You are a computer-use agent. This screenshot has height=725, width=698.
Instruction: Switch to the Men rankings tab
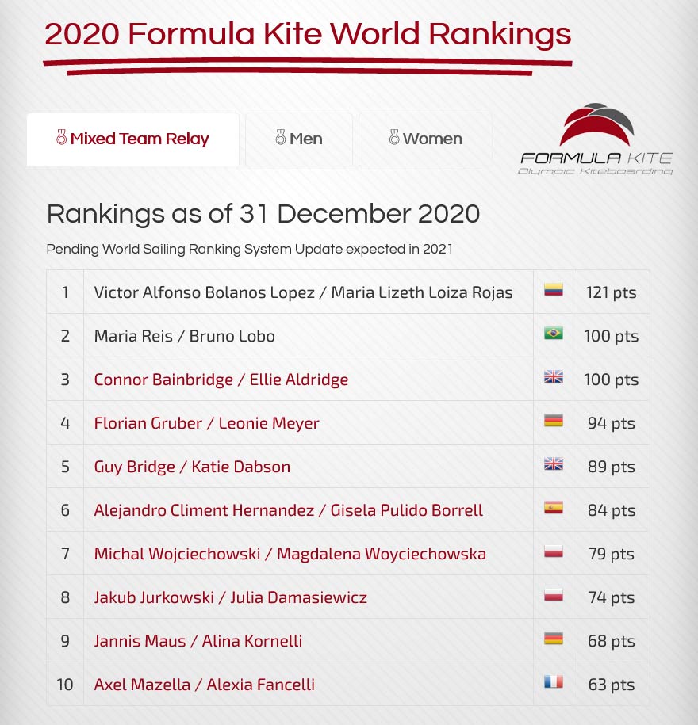point(299,139)
